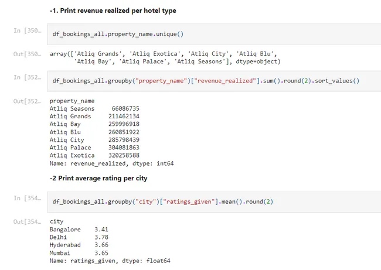This screenshot has width=381, height=270.
Task: Click the heading 'Print revenue realized per hotel type'
Action: [x=113, y=11]
